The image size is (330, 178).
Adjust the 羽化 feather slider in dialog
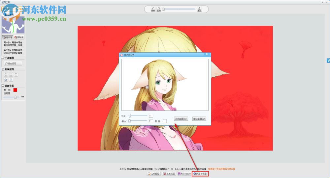[x=138, y=116]
